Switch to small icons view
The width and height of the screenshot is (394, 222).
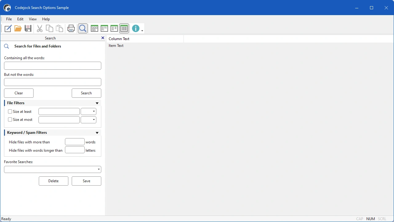pos(104,29)
